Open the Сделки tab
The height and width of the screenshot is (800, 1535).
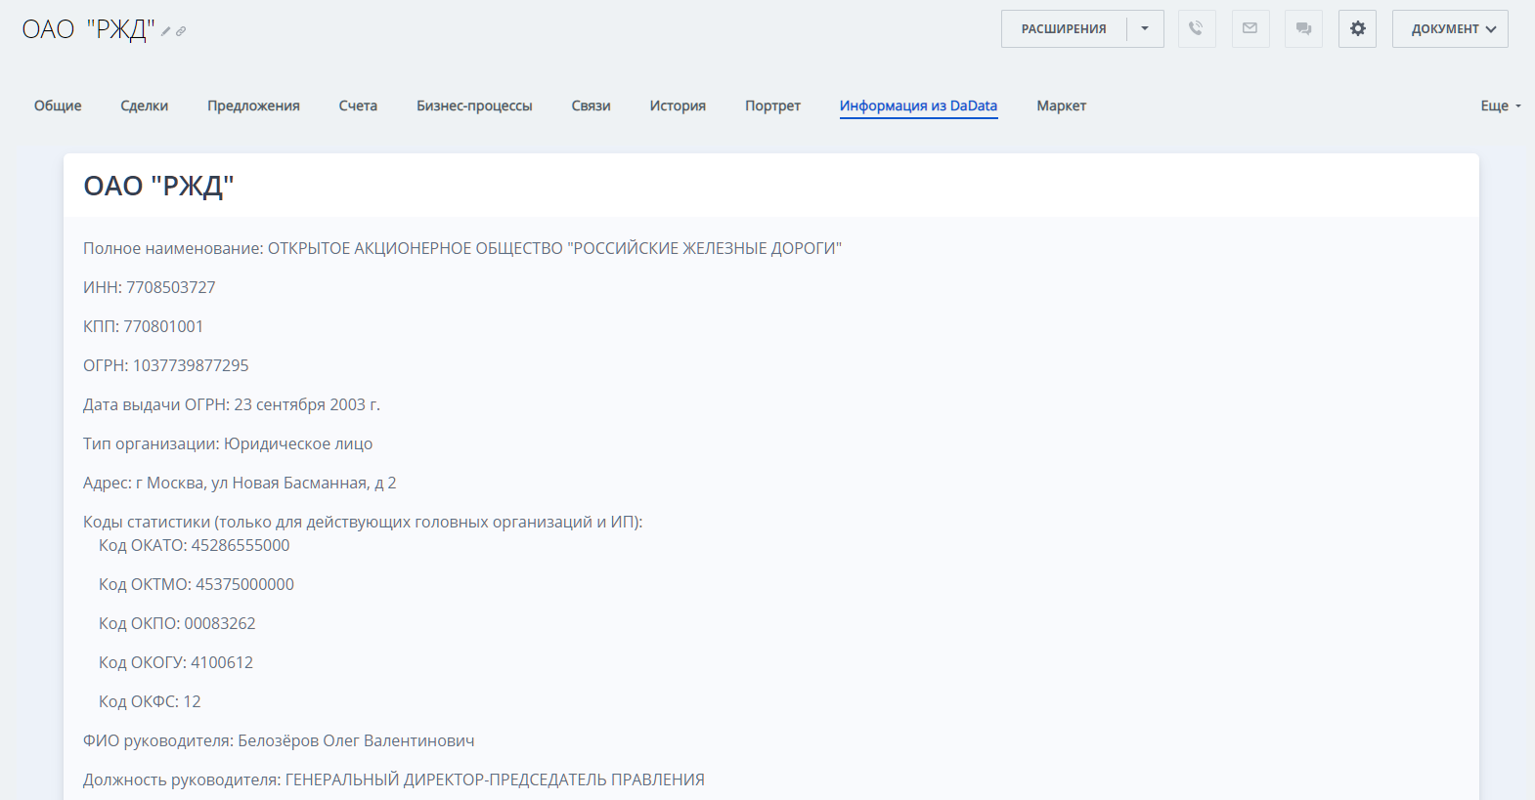tap(145, 105)
